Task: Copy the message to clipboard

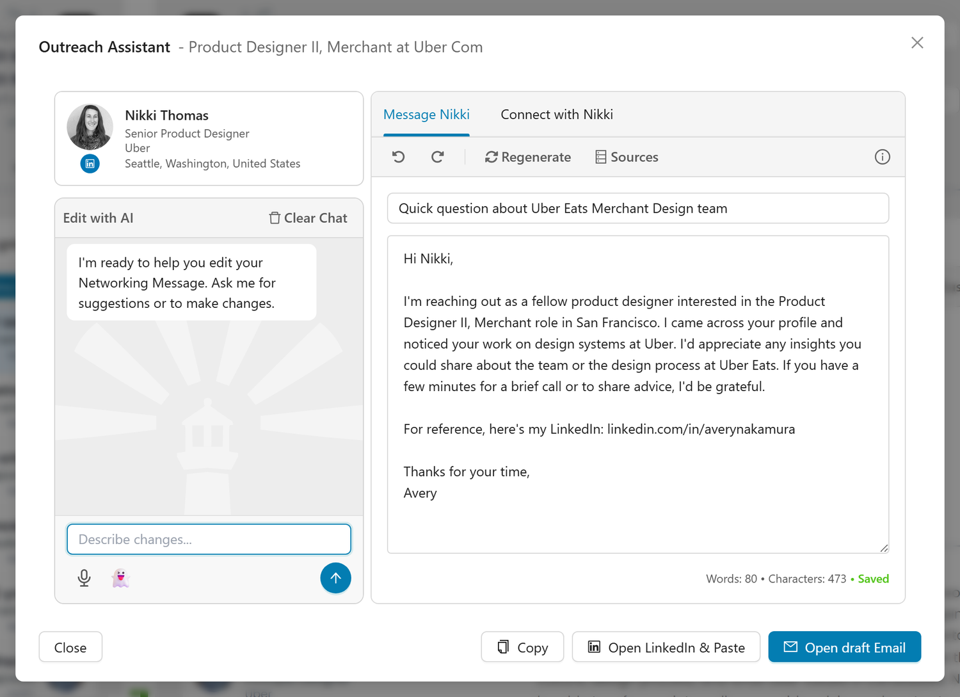Action: tap(522, 647)
